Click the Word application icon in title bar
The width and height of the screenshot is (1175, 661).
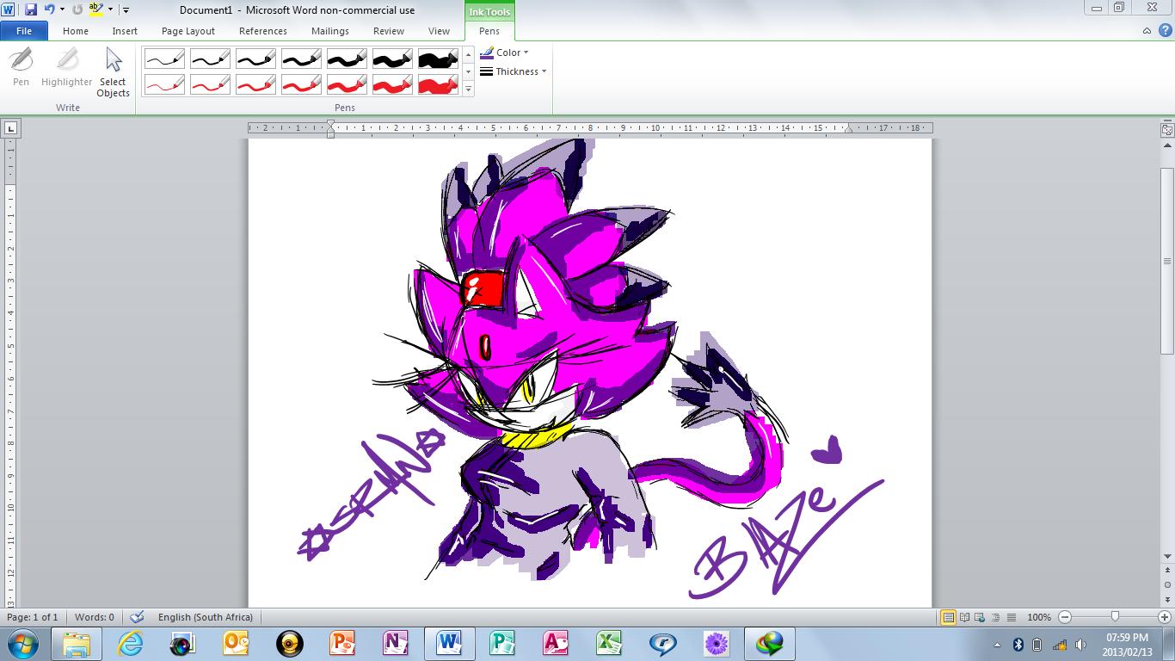tap(9, 9)
